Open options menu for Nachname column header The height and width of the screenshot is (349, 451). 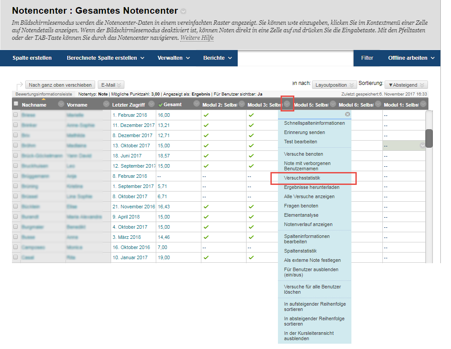[61, 104]
